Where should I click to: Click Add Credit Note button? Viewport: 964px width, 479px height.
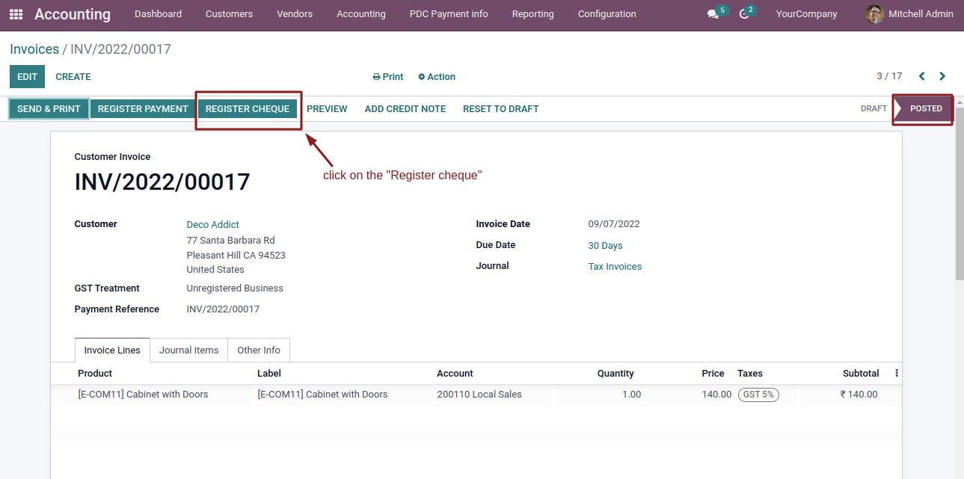pos(405,108)
